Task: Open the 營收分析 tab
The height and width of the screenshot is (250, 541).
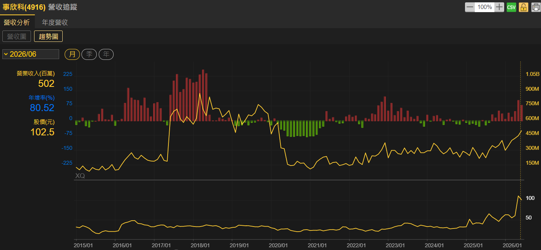Action: pyautogui.click(x=17, y=22)
